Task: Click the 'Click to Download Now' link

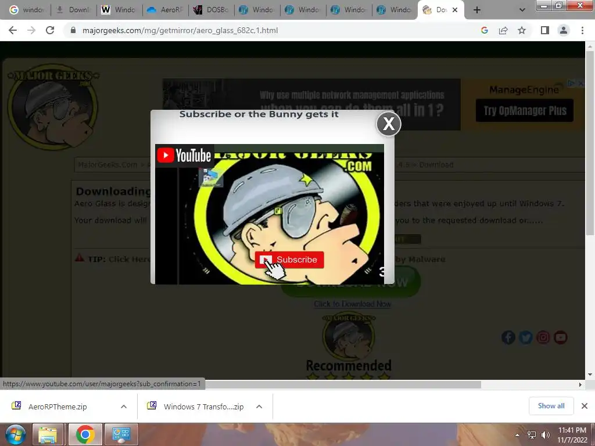Action: point(352,304)
